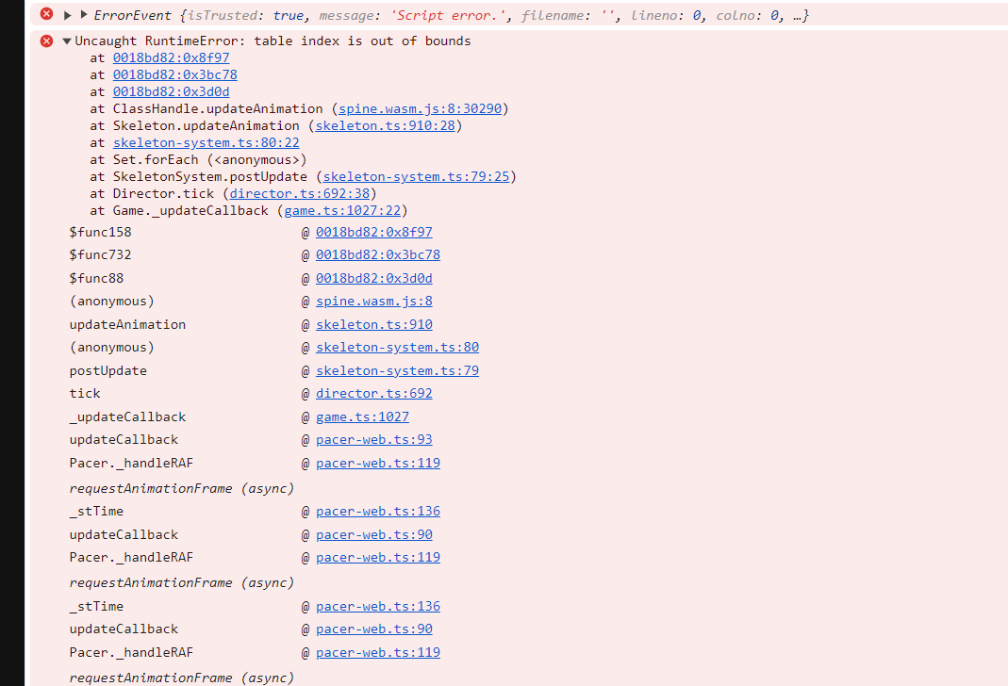This screenshot has height=686, width=1008.
Task: Open the pacer-web.ts:93 link
Action: (x=374, y=439)
